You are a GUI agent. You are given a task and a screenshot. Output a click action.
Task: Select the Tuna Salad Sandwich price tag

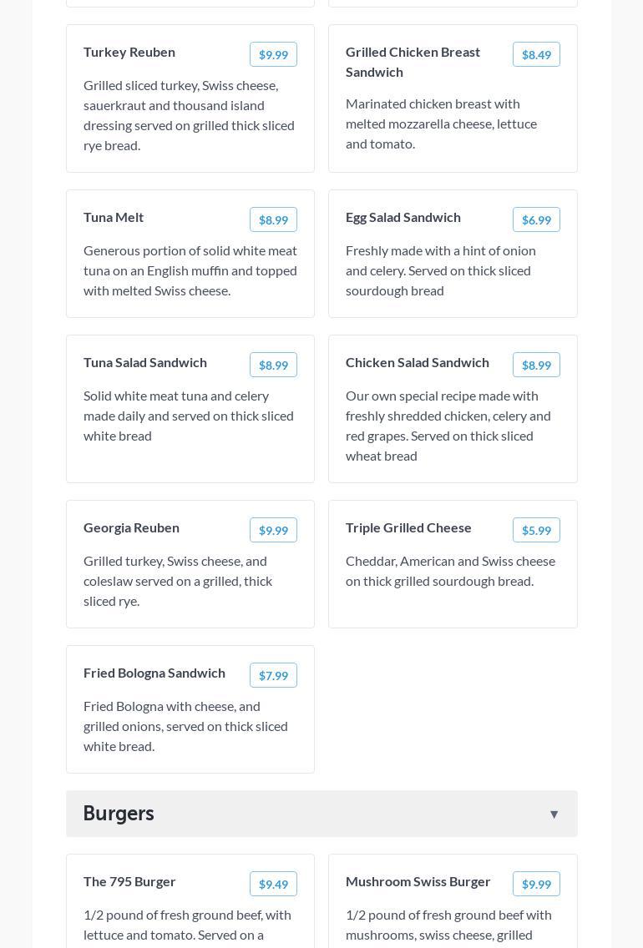(273, 365)
